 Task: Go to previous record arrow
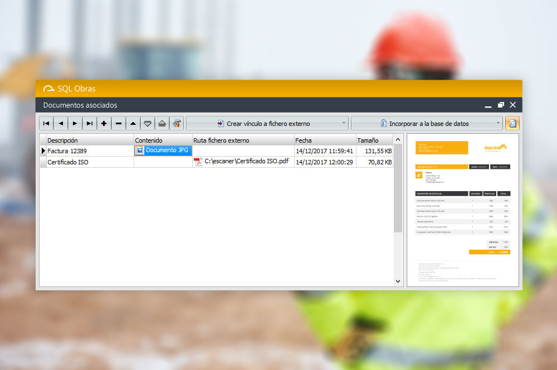point(61,123)
